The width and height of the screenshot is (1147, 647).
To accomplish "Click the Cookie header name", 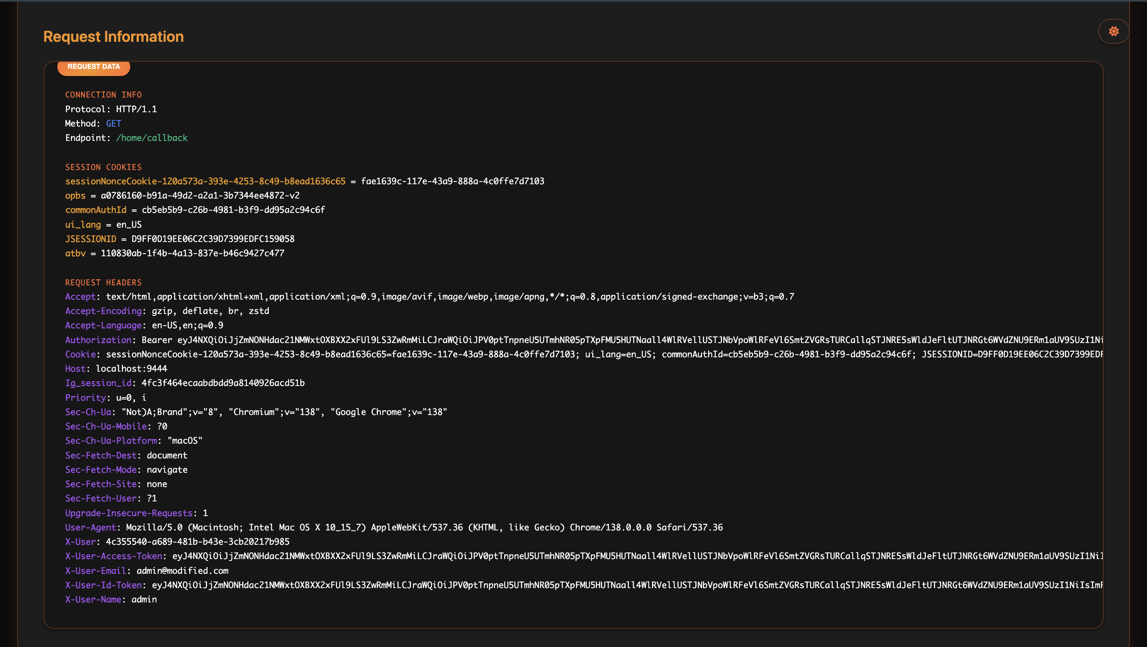I will pos(80,354).
